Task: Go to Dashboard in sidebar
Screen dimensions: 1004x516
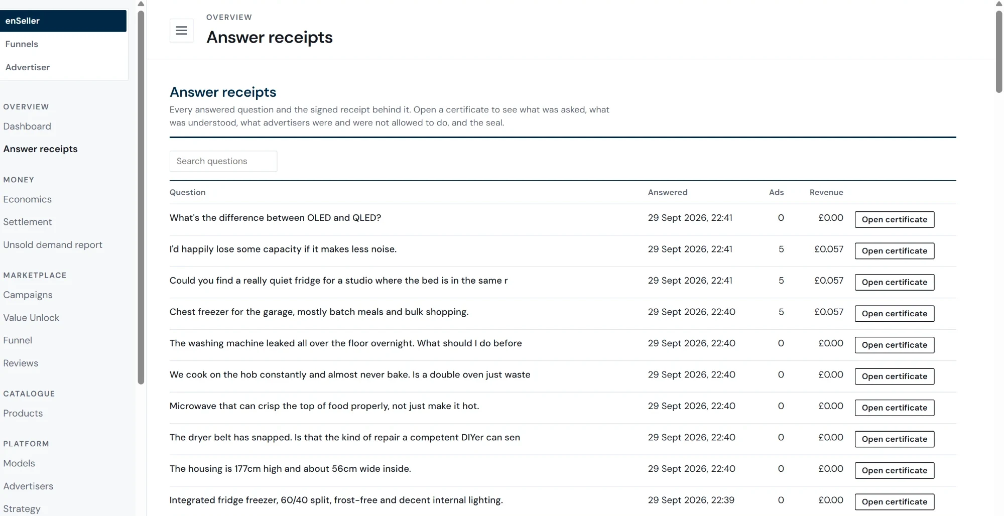Action: [x=27, y=126]
